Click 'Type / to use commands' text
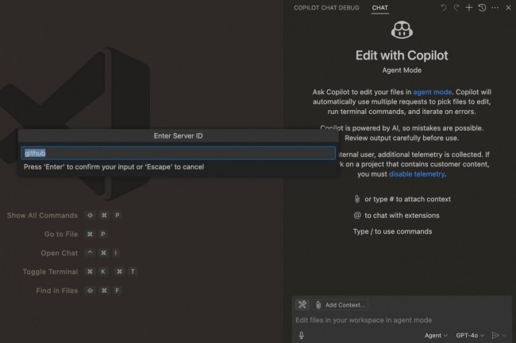Image resolution: width=516 pixels, height=343 pixels. [392, 231]
